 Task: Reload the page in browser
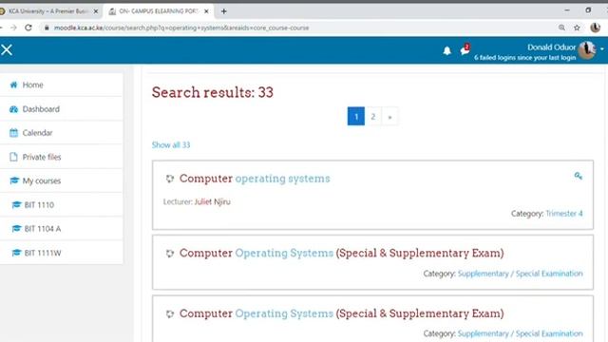[28, 28]
